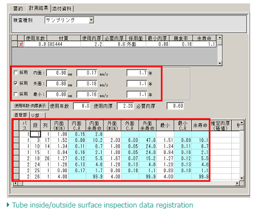The height and width of the screenshot is (211, 257).
Task: Click horizontal scrollbar right arrow
Action: [x=237, y=184]
